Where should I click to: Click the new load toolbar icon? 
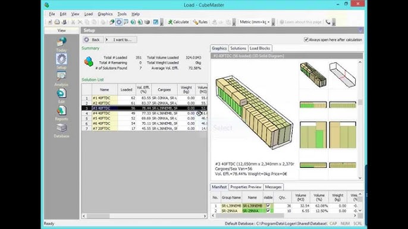pos(50,22)
